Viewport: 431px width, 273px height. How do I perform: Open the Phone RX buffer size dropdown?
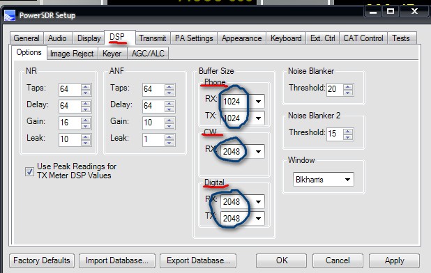click(x=258, y=102)
